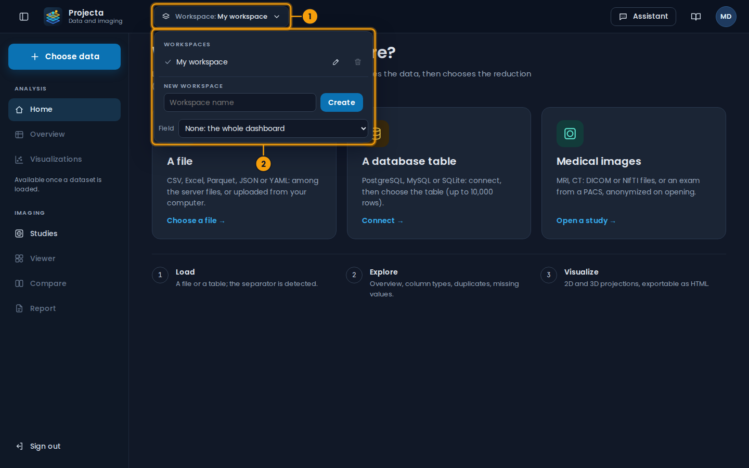This screenshot has width=749, height=468.
Task: Click the "Load" step label
Action: pos(185,272)
